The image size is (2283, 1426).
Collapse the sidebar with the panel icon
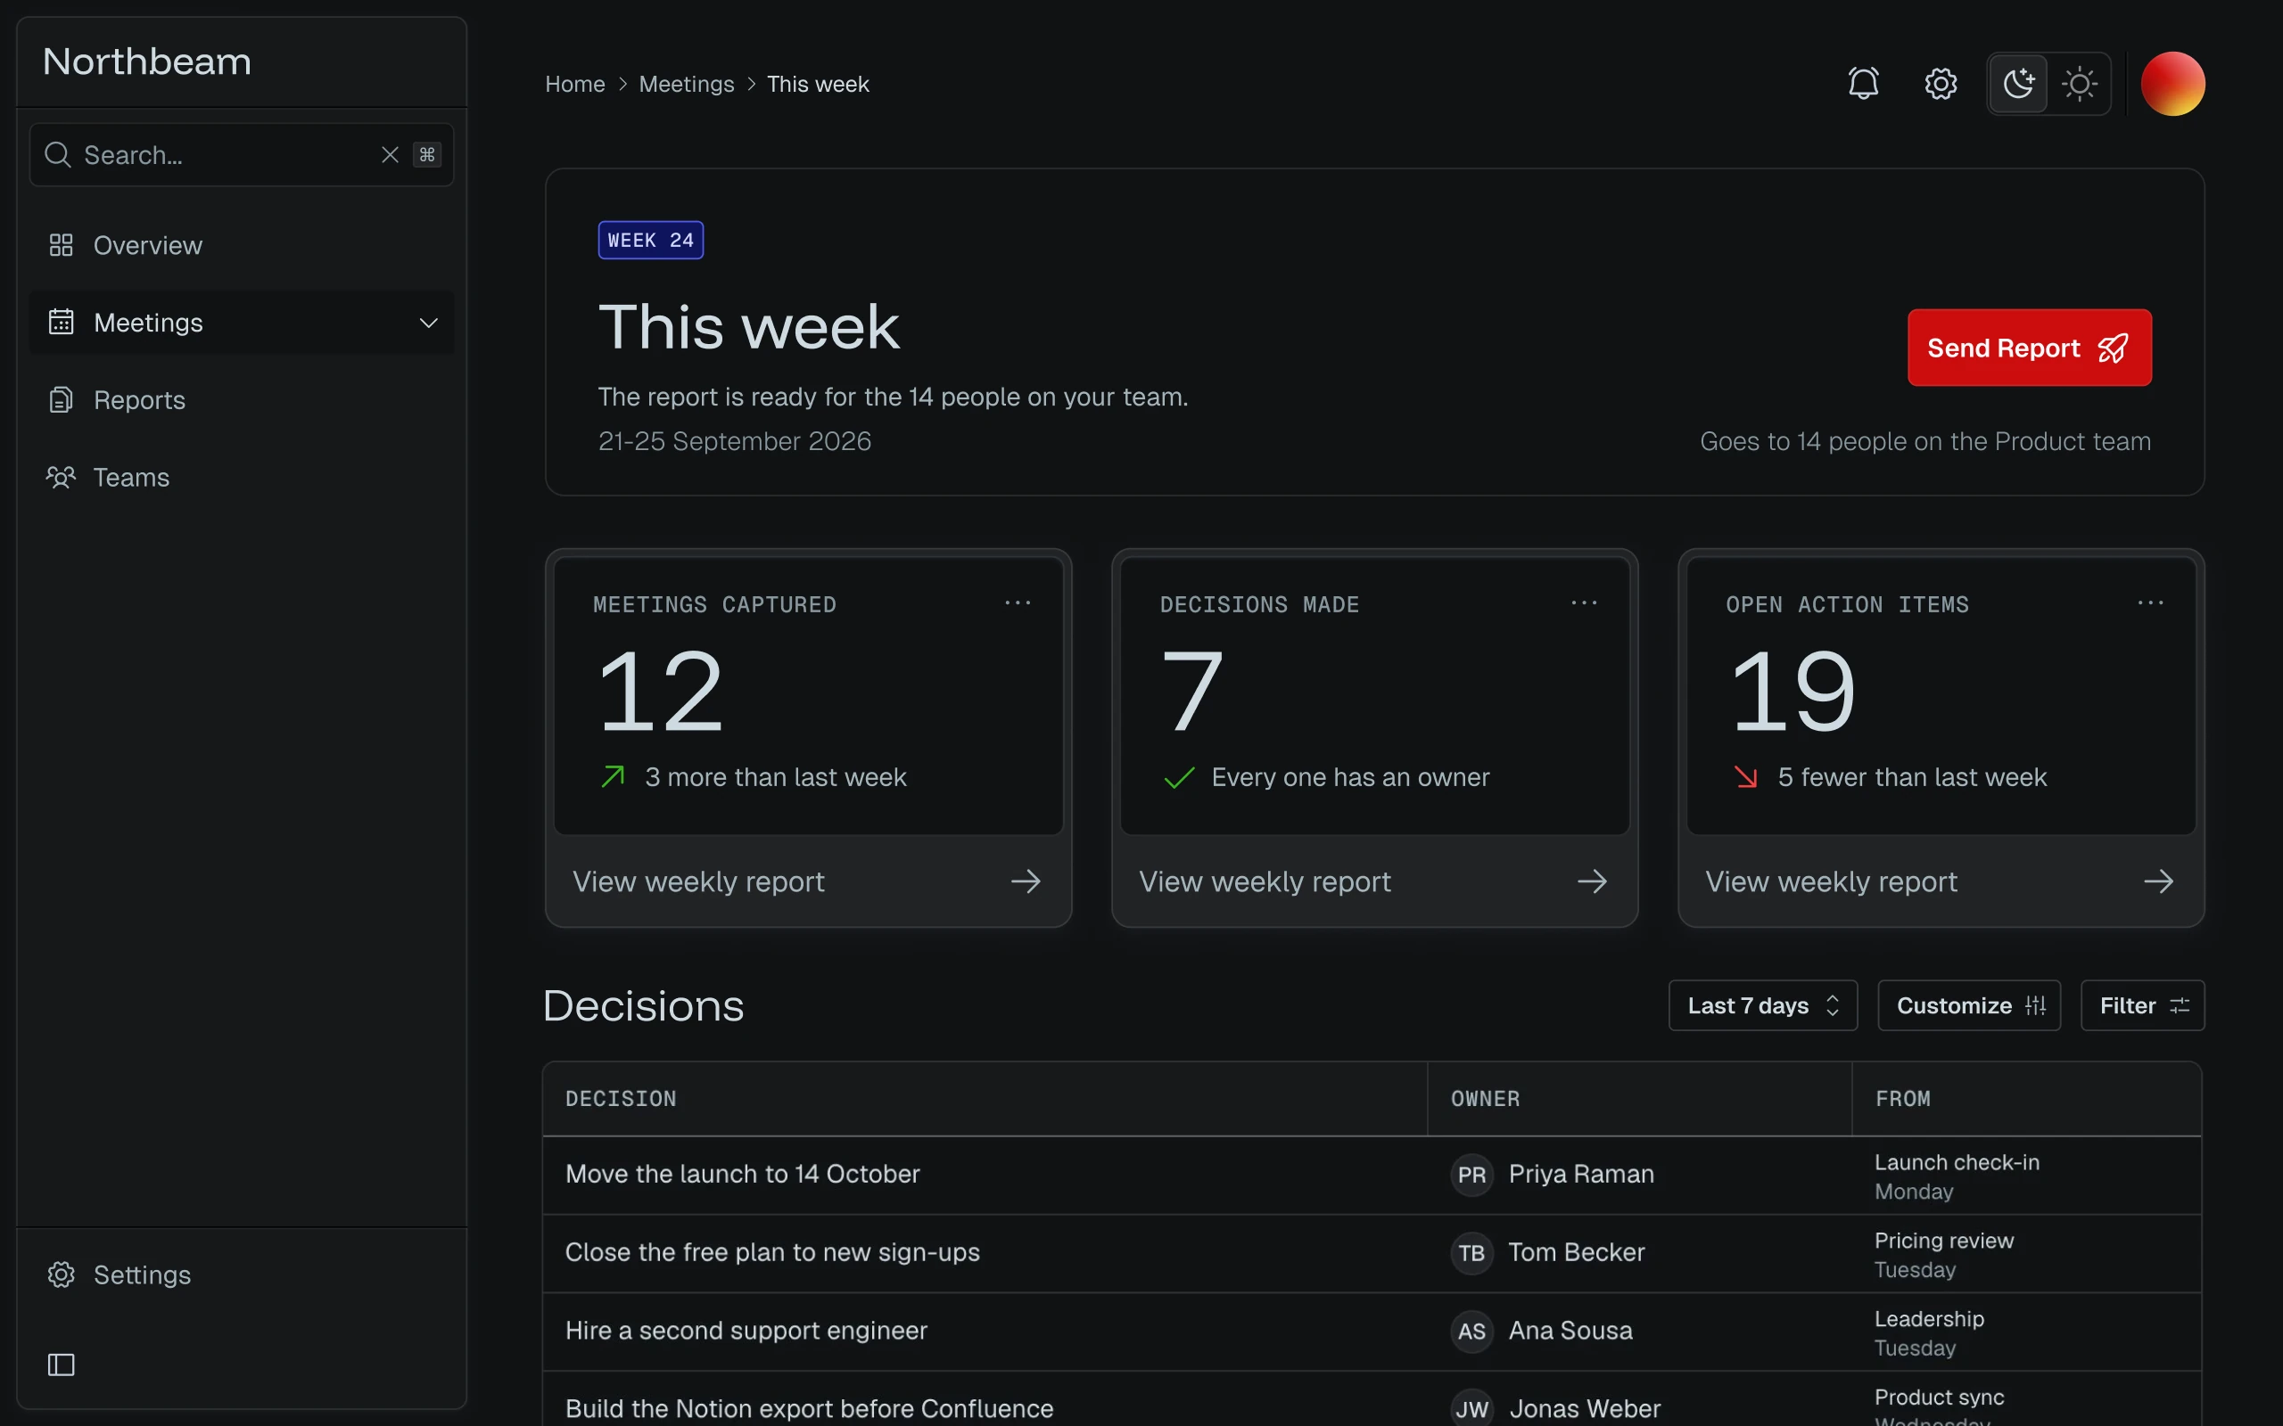[62, 1364]
